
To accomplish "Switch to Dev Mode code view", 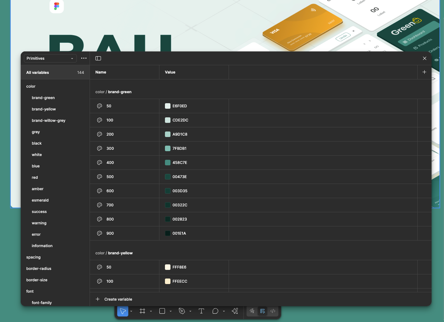I will 273,311.
